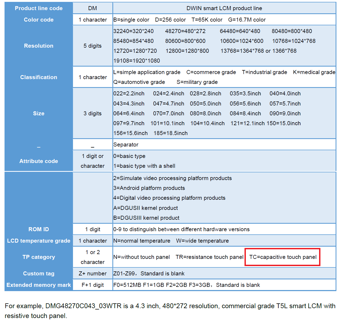This screenshot has height=322, width=338.
Task: Click the '3 digits' cell
Action: [x=92, y=113]
